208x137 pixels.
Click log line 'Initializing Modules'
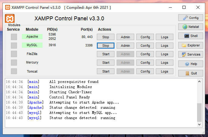tap(71, 87)
